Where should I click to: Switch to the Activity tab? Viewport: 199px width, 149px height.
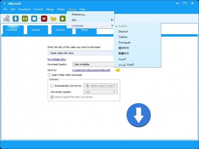click(x=37, y=30)
